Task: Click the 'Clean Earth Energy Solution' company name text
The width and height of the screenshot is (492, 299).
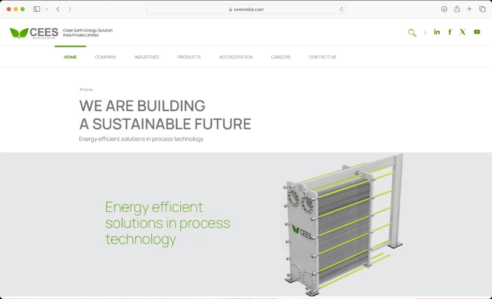Action: coord(87,30)
